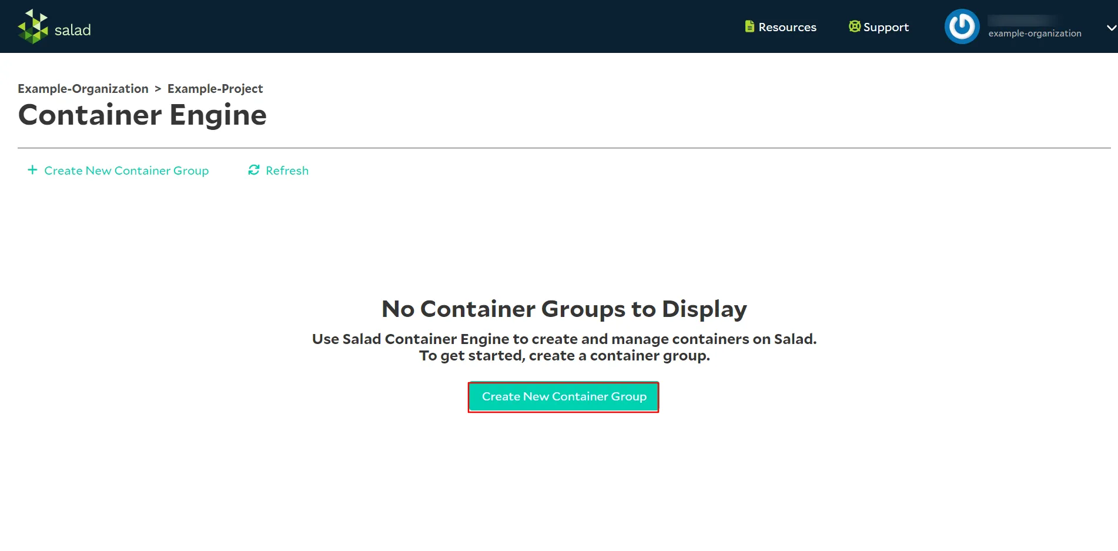
Task: Open the Support menu
Action: coord(879,27)
